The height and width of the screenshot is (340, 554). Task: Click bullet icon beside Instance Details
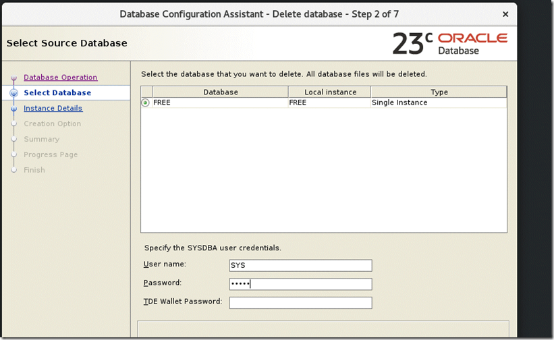click(13, 109)
